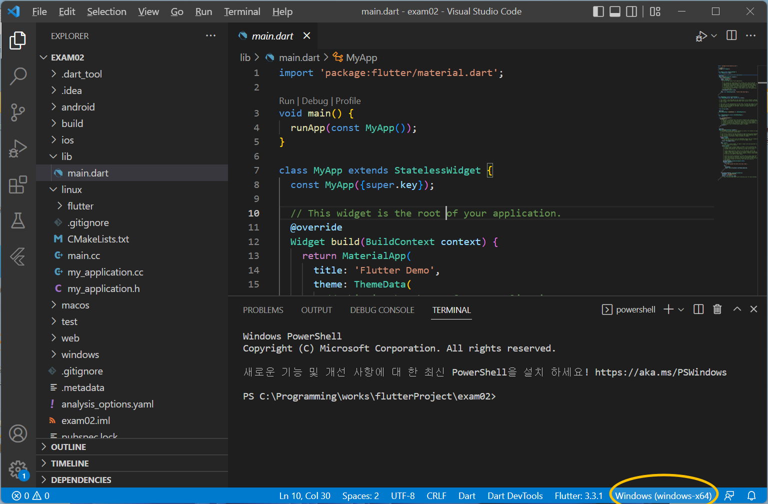This screenshot has width=768, height=504.
Task: Click the feedback icon in status bar
Action: (x=729, y=496)
